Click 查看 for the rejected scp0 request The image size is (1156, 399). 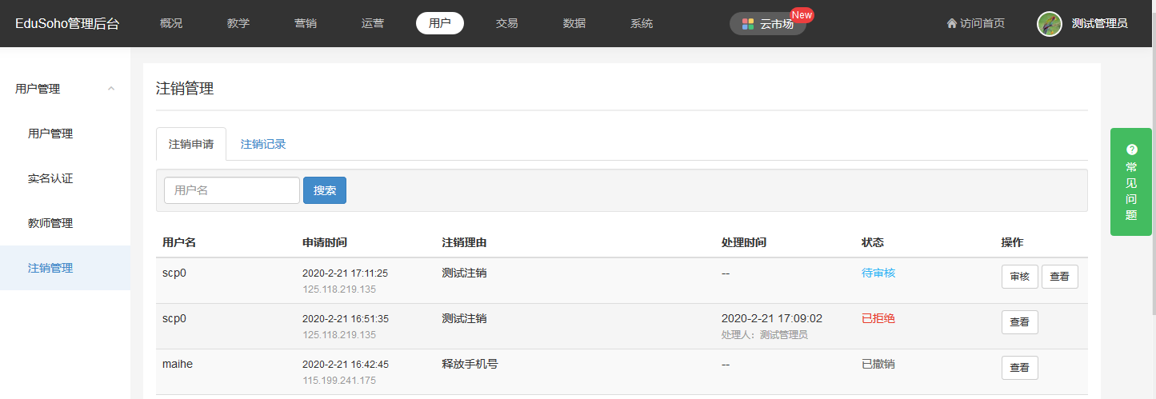point(1019,322)
